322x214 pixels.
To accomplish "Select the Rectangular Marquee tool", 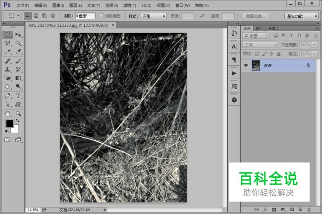I will pyautogui.click(x=7, y=35).
